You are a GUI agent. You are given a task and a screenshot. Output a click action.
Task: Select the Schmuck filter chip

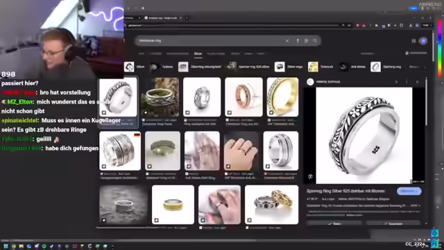(x=321, y=67)
